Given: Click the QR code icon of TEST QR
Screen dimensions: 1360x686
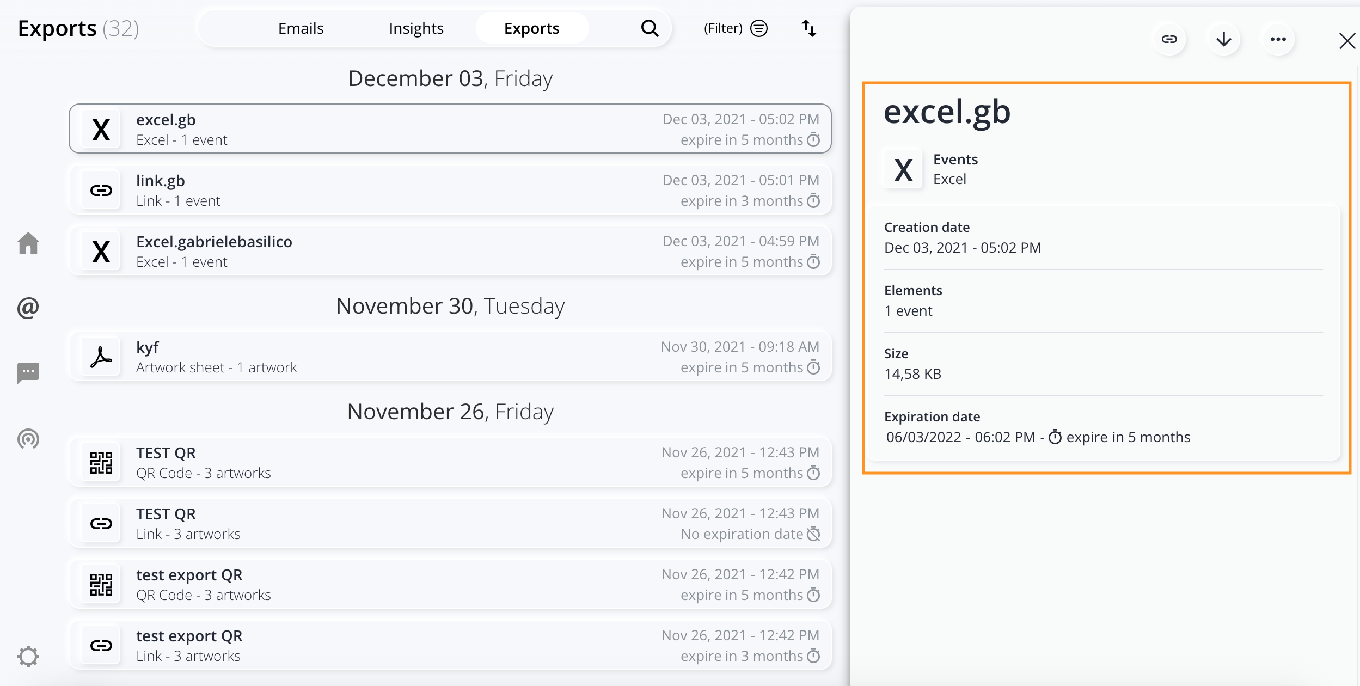Looking at the screenshot, I should pos(101,463).
